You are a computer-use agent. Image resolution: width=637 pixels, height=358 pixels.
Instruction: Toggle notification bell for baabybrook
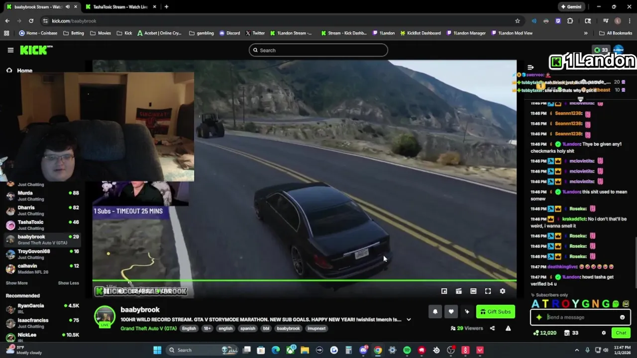(x=435, y=312)
